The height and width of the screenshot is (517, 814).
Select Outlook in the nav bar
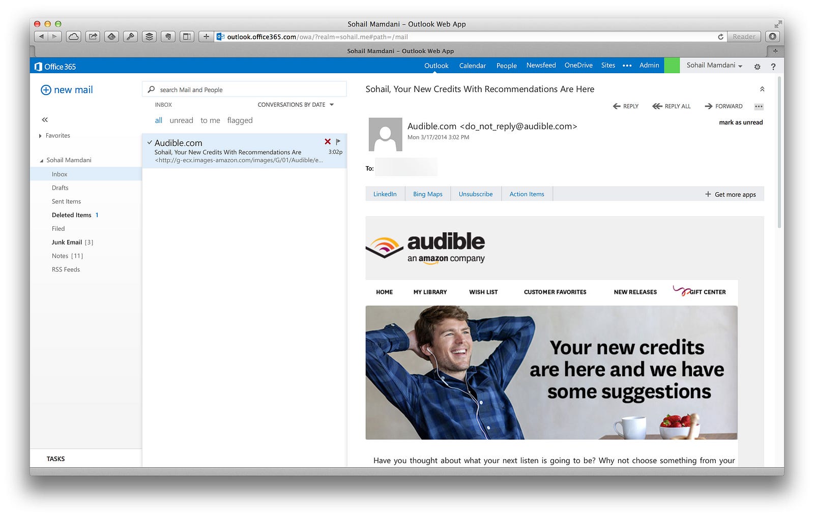pos(437,66)
